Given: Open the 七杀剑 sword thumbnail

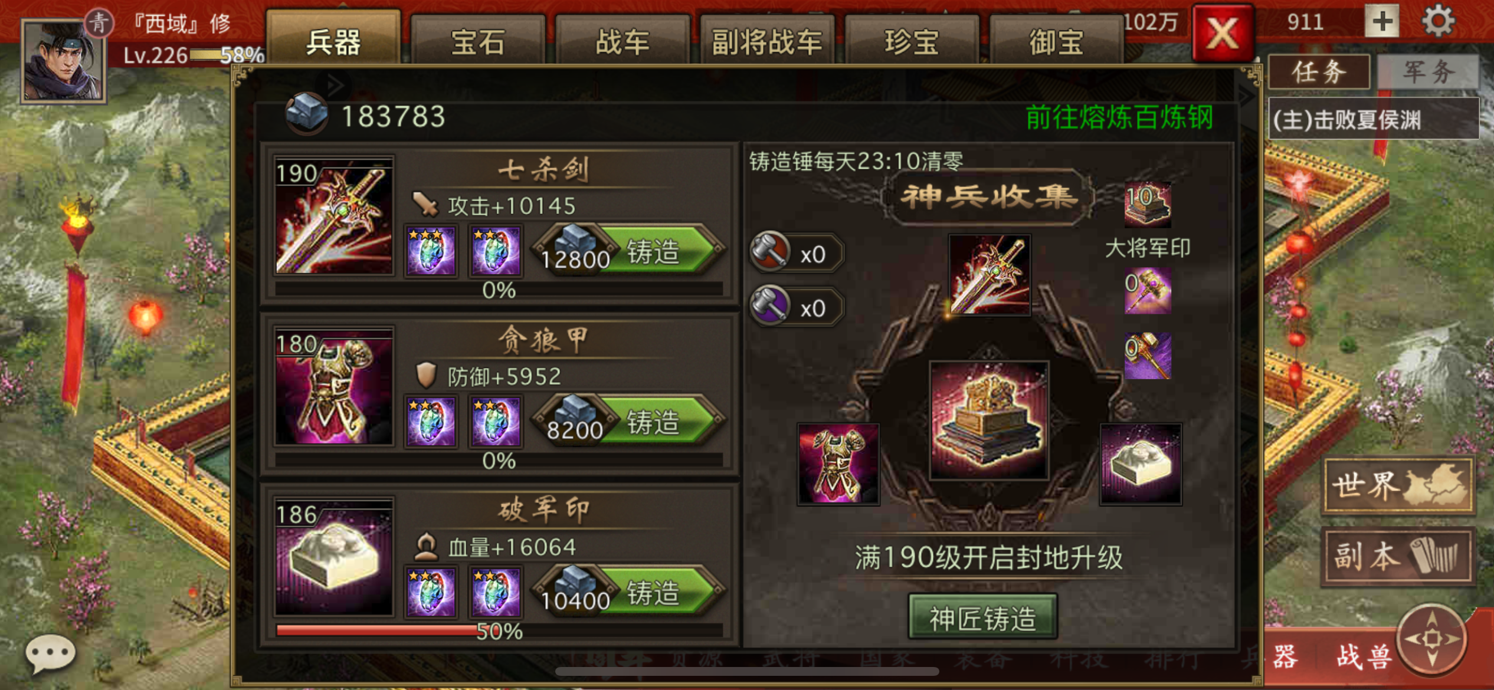Looking at the screenshot, I should click(333, 215).
